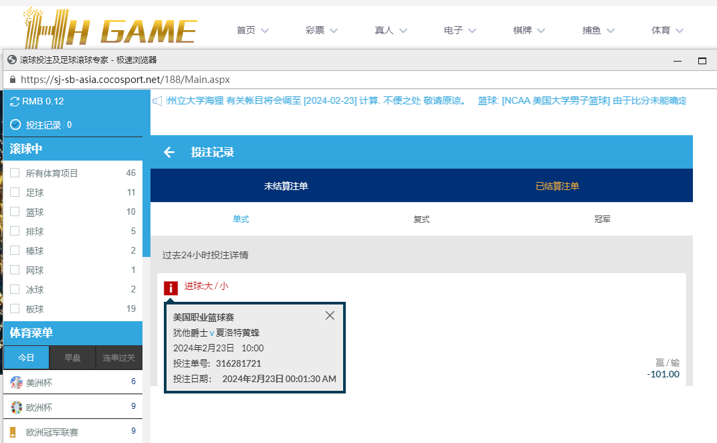717x443 pixels.
Task: Click the 美洲杯 tournament logo icon
Action: pyautogui.click(x=17, y=382)
